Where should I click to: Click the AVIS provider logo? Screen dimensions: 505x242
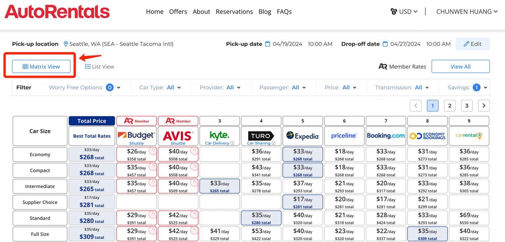[178, 135]
